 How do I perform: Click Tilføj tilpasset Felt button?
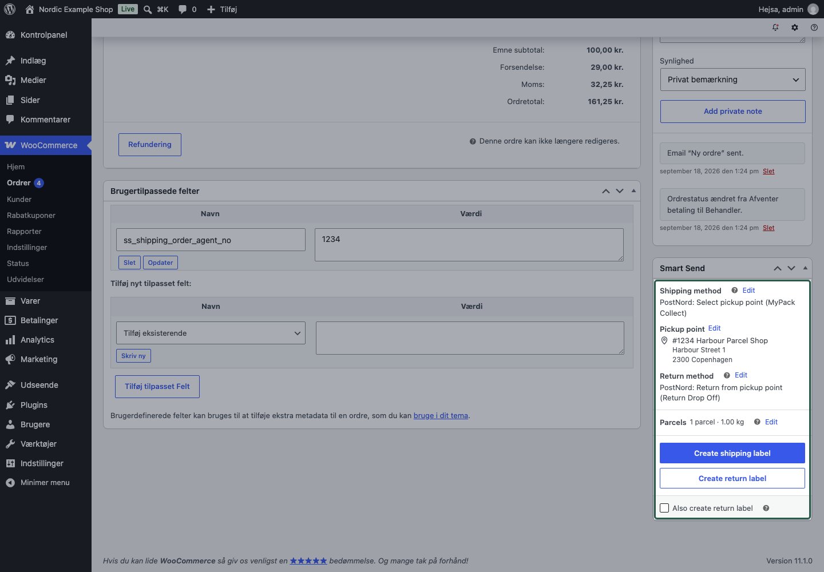coord(157,387)
